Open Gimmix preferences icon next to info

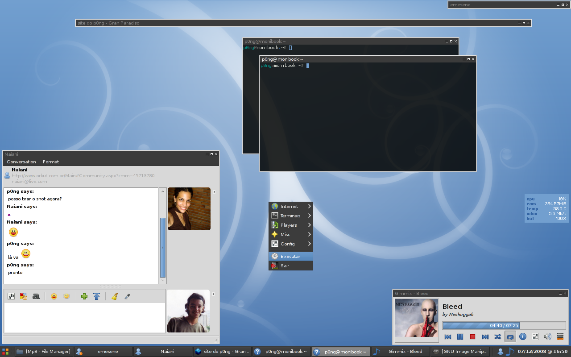click(x=535, y=337)
